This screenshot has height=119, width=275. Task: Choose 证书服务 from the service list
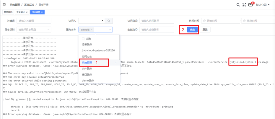99,45
